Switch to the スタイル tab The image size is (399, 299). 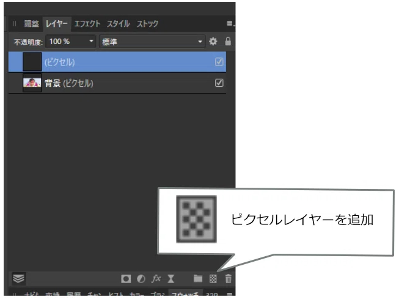tap(119, 24)
